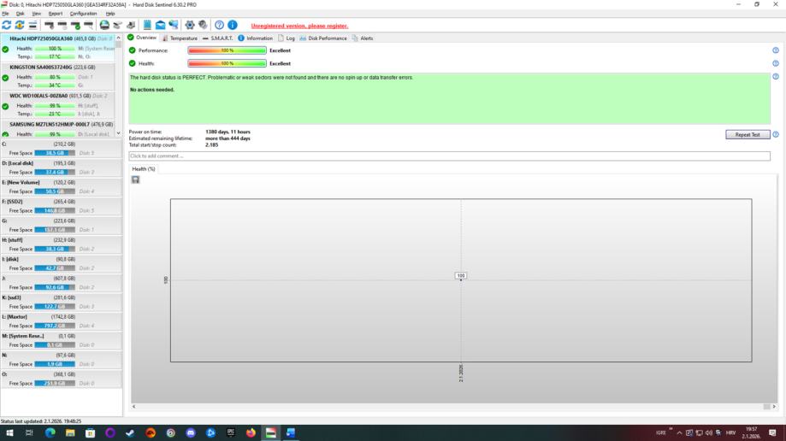Select the Hitachi HDP725050GLA360 disk
Image resolution: width=786 pixels, height=441 pixels.
click(57, 48)
